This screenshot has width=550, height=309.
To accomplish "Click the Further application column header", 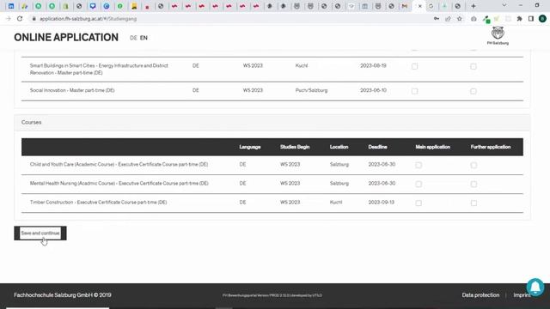I will click(491, 147).
